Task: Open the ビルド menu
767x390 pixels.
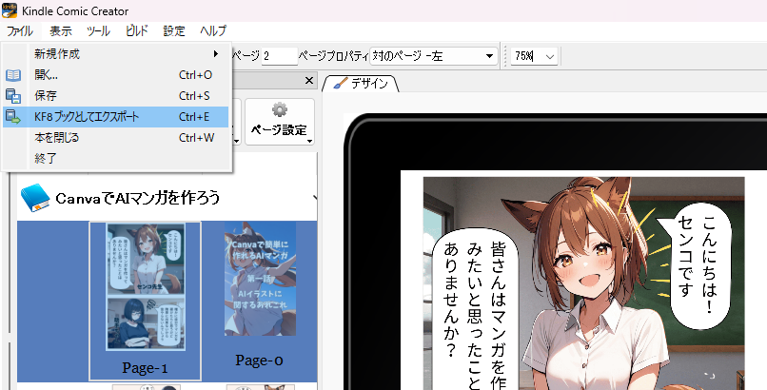Action: (137, 31)
